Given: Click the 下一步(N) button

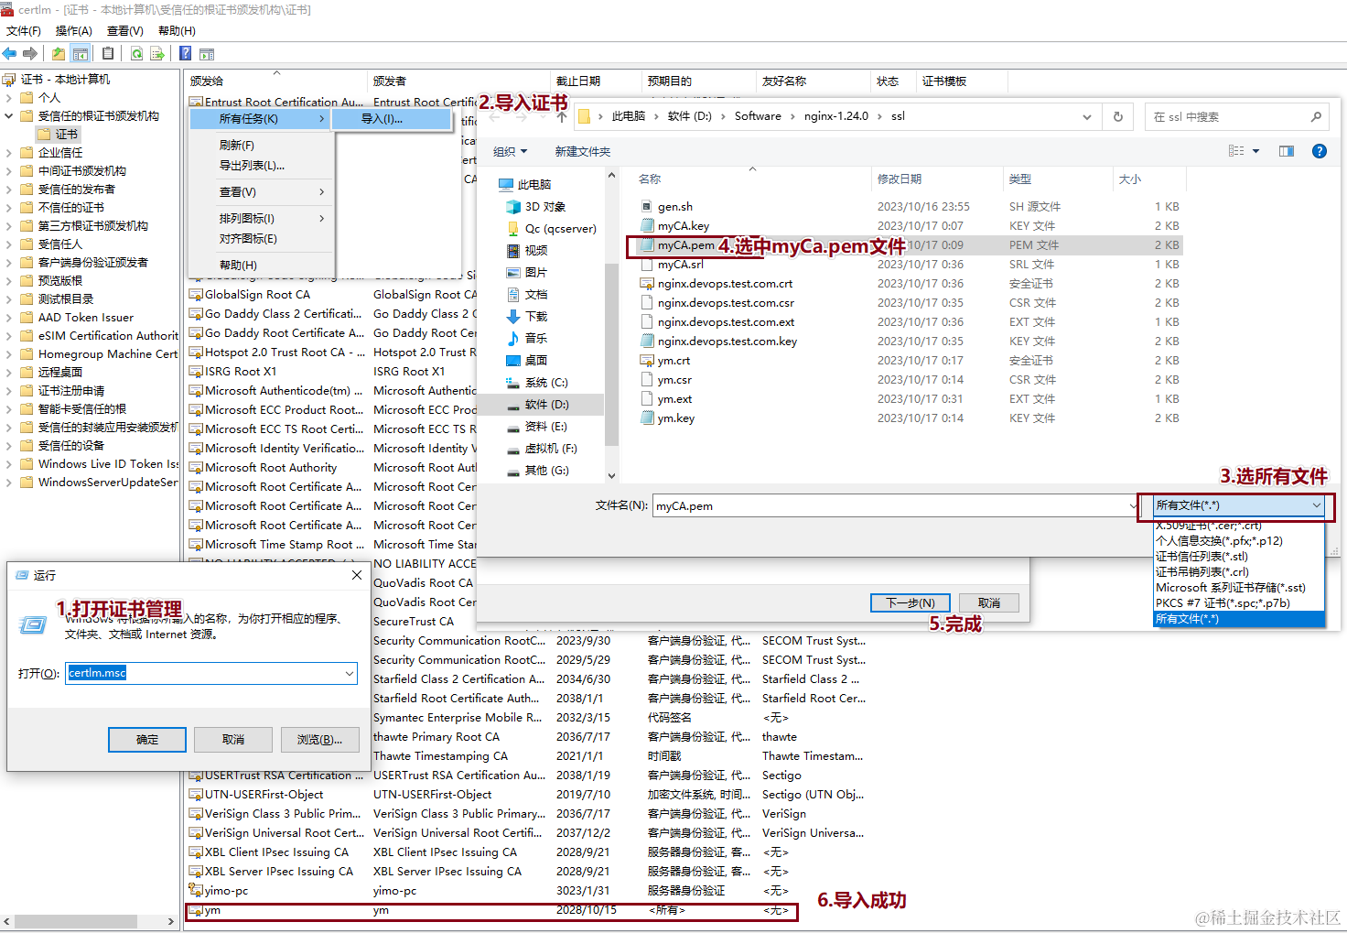Looking at the screenshot, I should coord(910,602).
